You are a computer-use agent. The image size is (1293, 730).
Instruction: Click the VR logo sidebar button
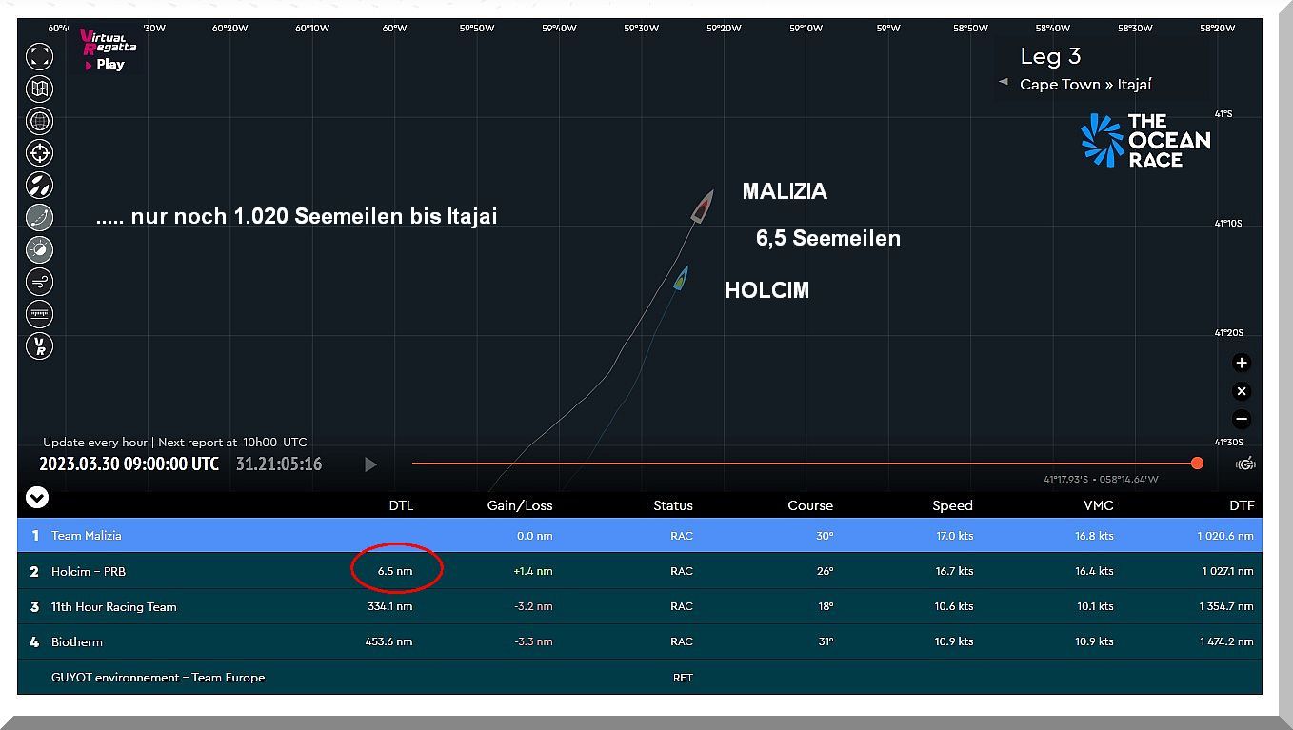39,345
